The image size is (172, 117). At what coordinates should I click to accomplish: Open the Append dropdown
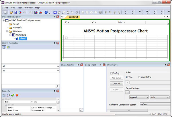(x=139, y=97)
